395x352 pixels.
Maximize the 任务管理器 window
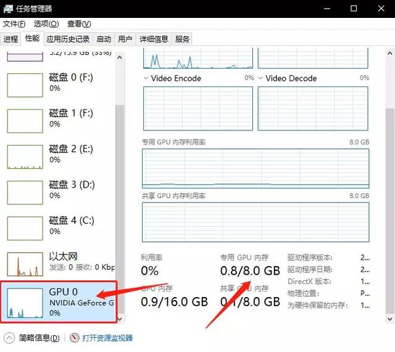(x=354, y=9)
